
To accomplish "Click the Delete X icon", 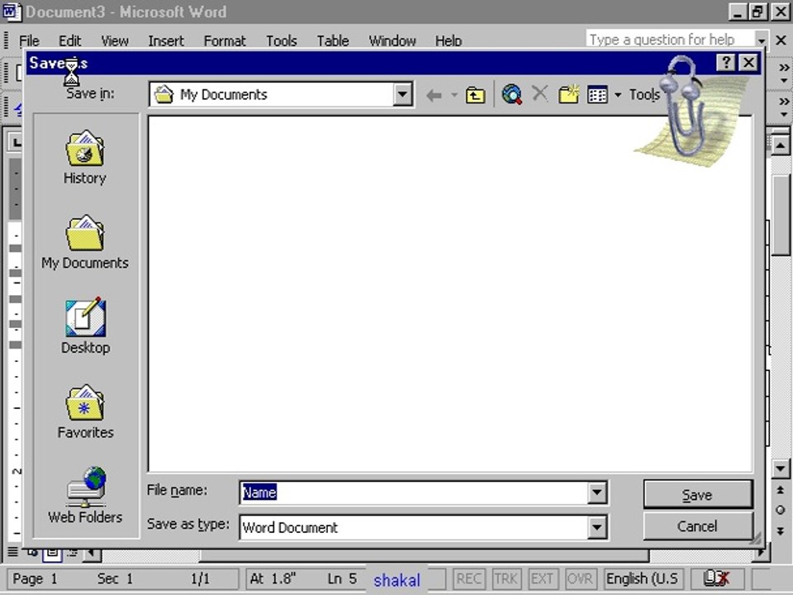I will point(540,93).
